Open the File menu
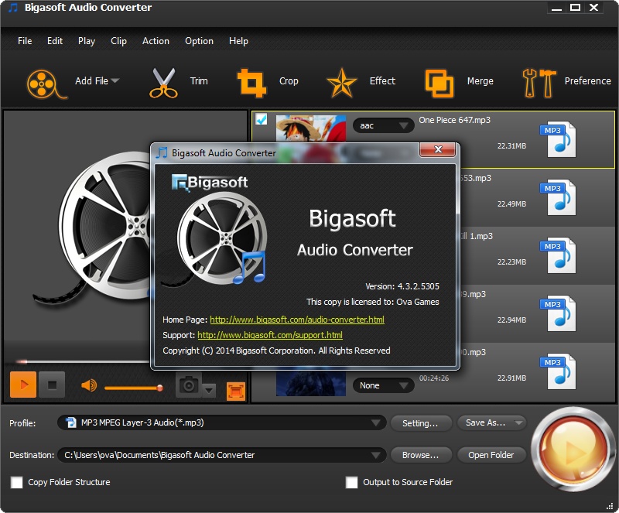The image size is (619, 513). pyautogui.click(x=25, y=41)
